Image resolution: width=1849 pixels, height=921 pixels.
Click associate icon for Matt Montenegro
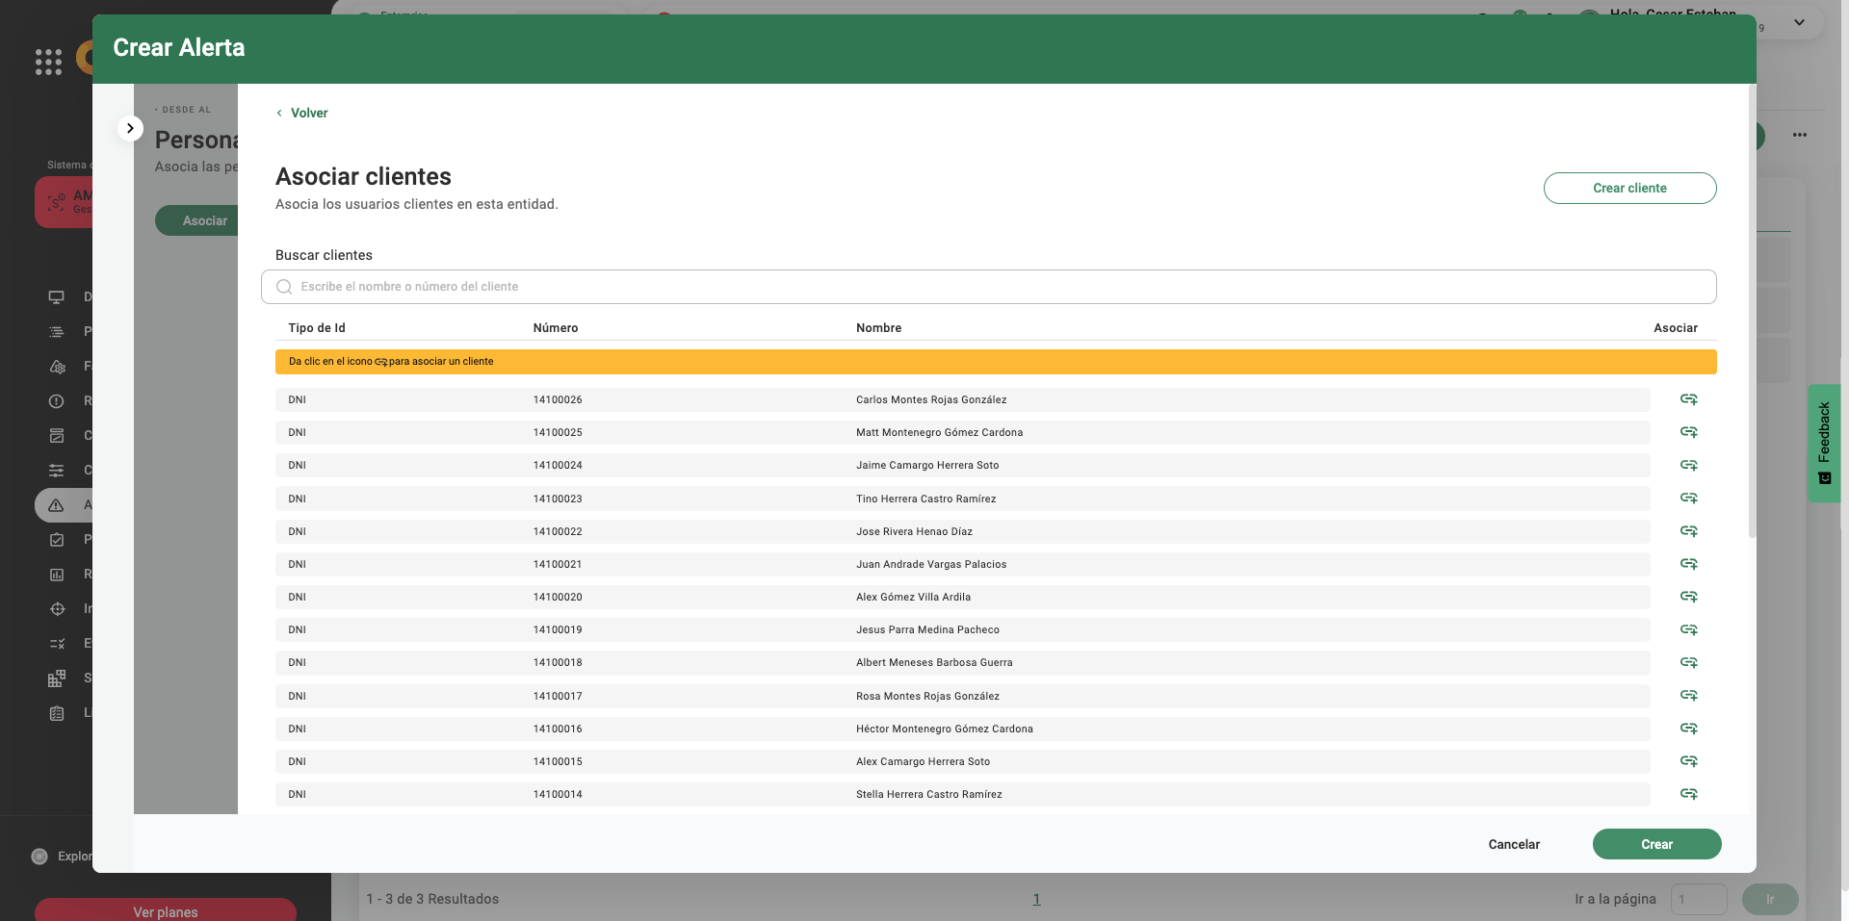pyautogui.click(x=1688, y=432)
